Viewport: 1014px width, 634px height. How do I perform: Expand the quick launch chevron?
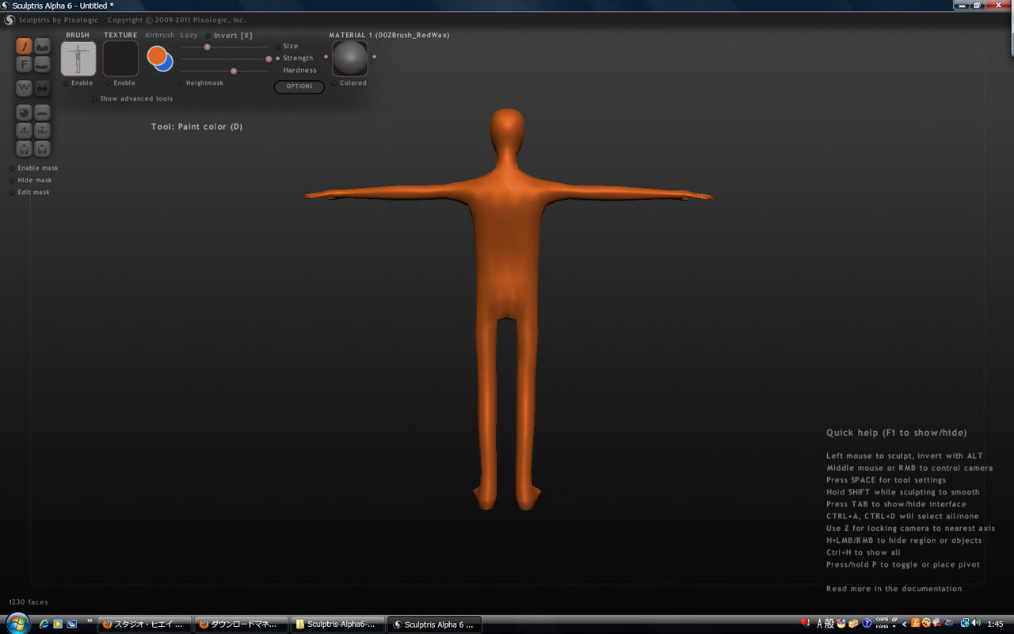[90, 621]
